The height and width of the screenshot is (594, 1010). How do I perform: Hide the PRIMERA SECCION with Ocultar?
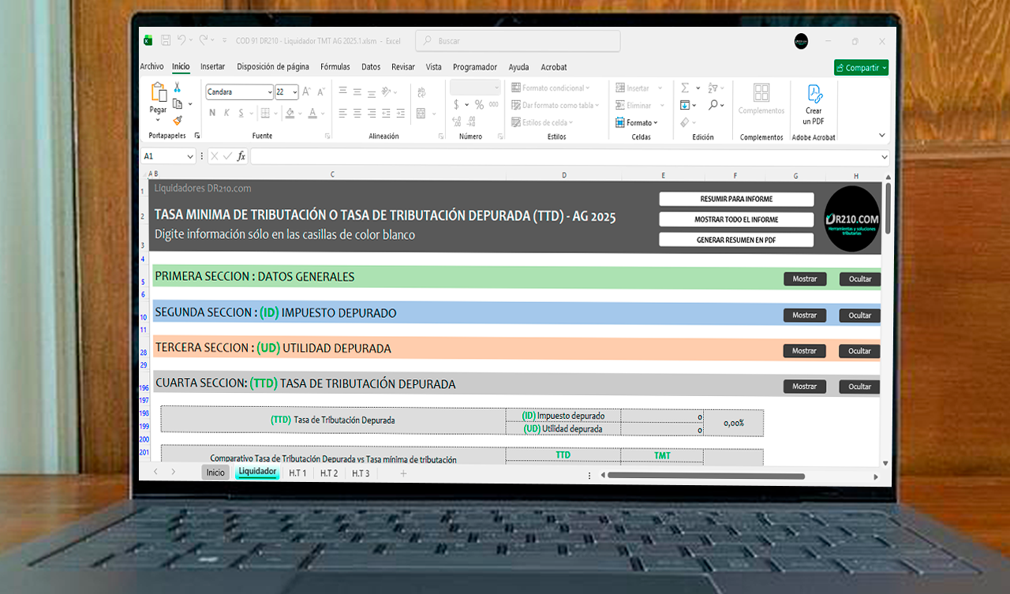pos(859,279)
